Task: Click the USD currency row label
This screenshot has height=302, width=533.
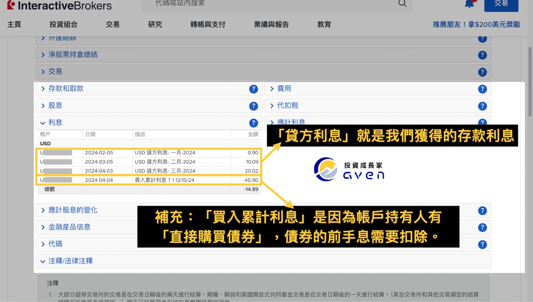Action: (x=45, y=144)
